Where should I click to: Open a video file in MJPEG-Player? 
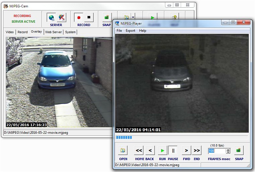click(123, 150)
